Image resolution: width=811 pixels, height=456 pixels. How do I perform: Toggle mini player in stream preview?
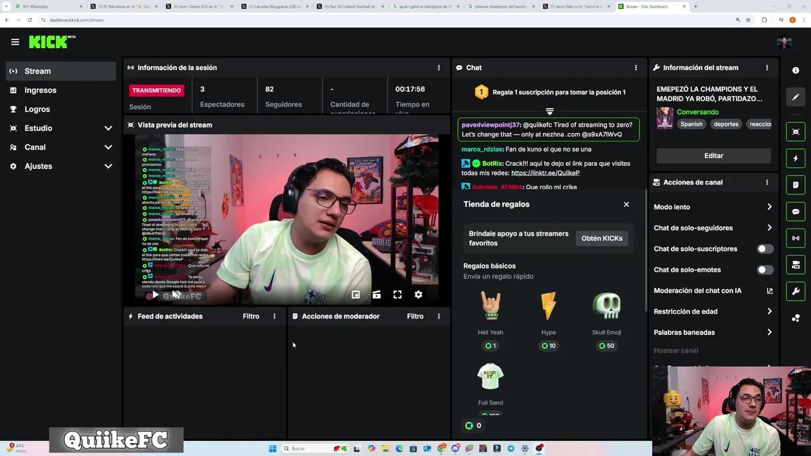355,294
